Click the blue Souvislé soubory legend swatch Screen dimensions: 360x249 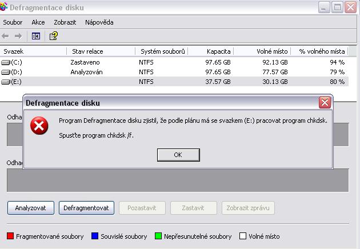(x=95, y=236)
